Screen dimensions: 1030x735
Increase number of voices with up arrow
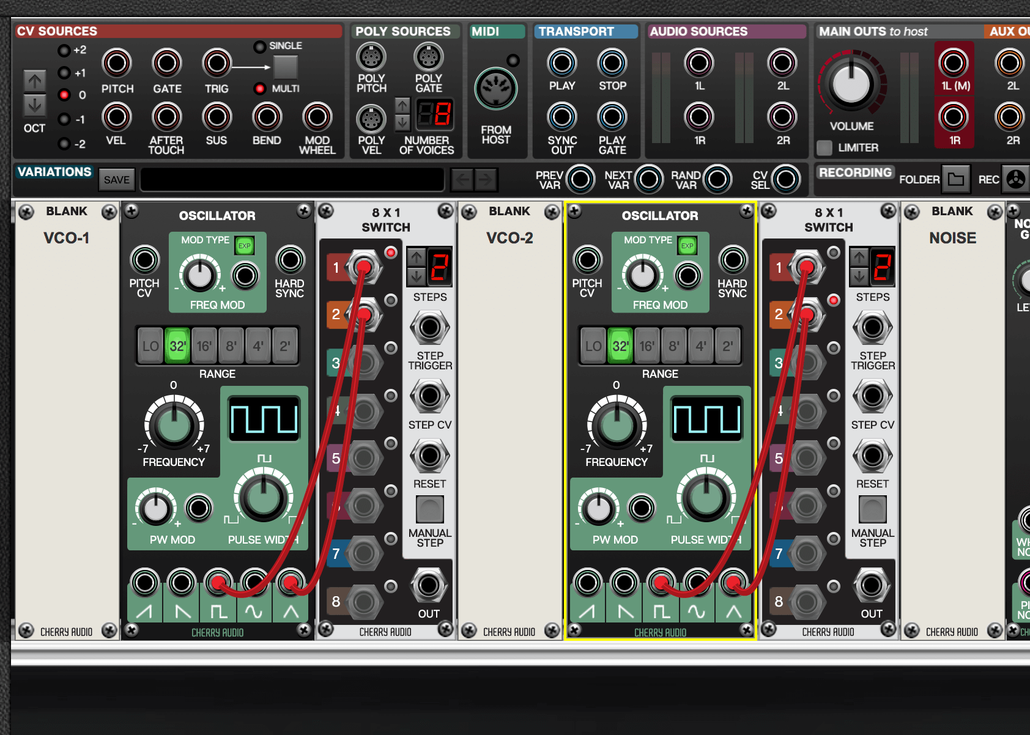(402, 105)
